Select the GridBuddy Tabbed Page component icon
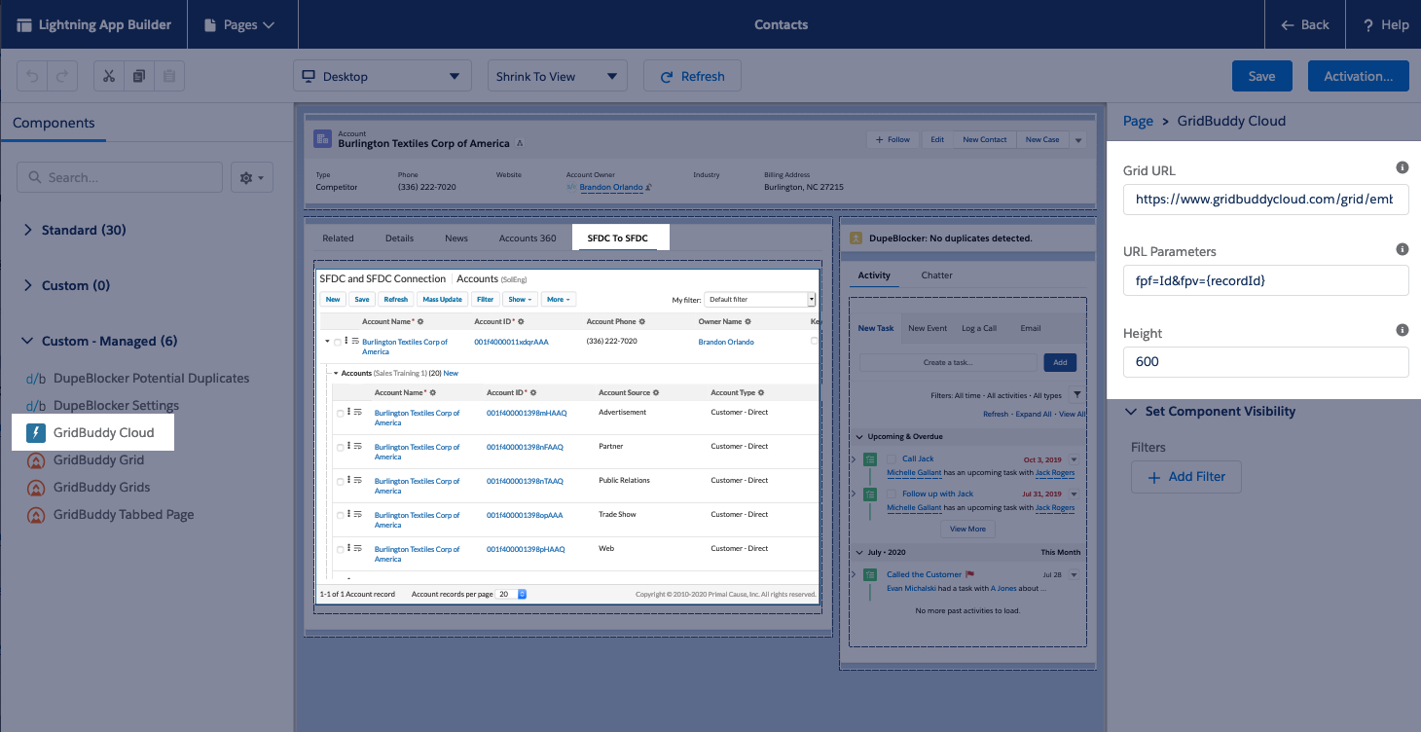This screenshot has width=1421, height=732. (36, 514)
